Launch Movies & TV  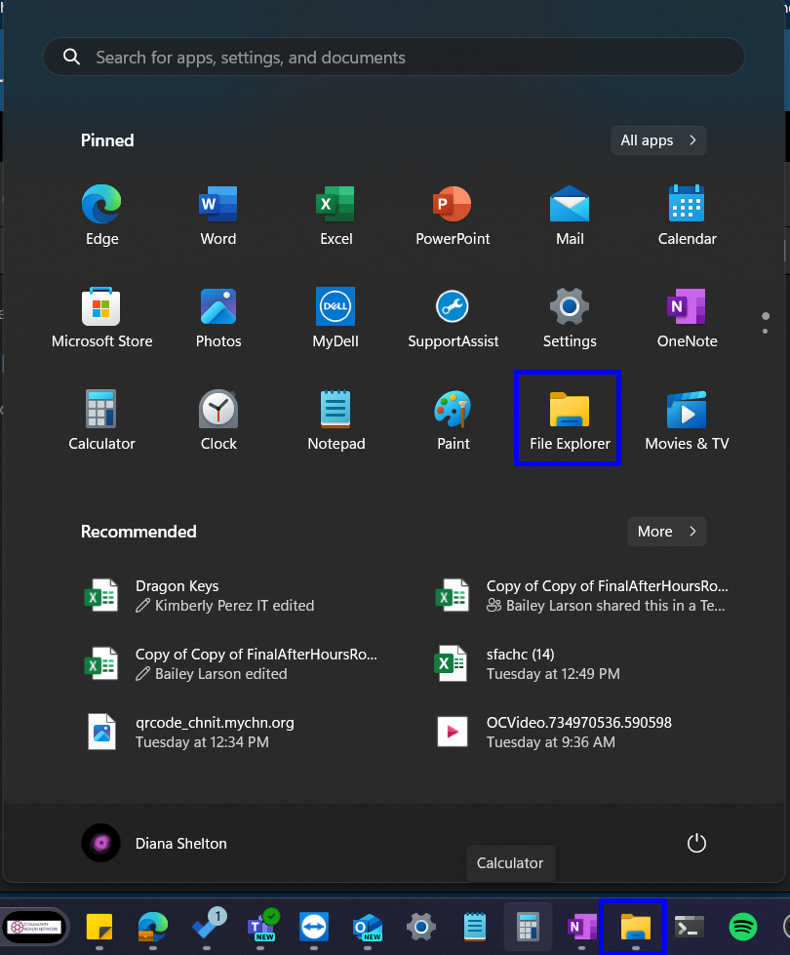pyautogui.click(x=687, y=419)
